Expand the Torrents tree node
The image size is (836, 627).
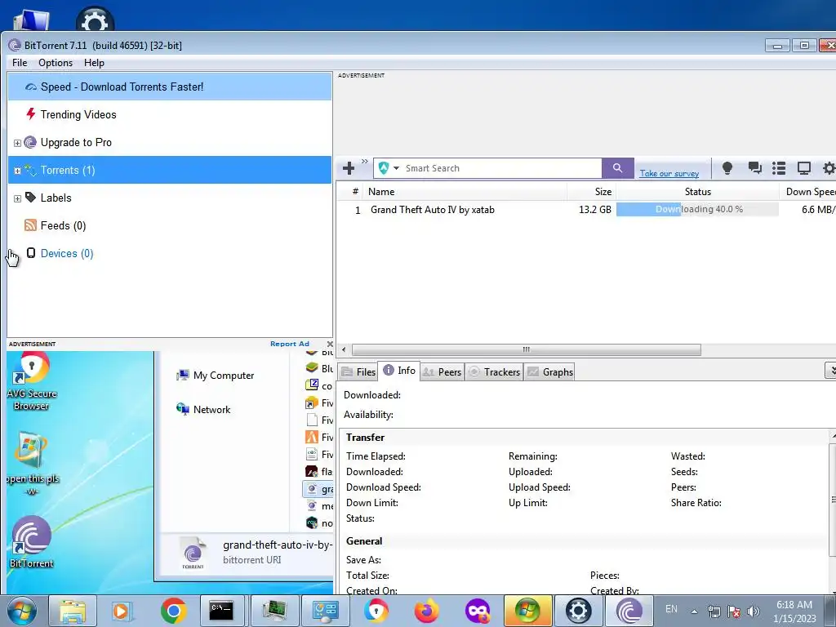17,171
